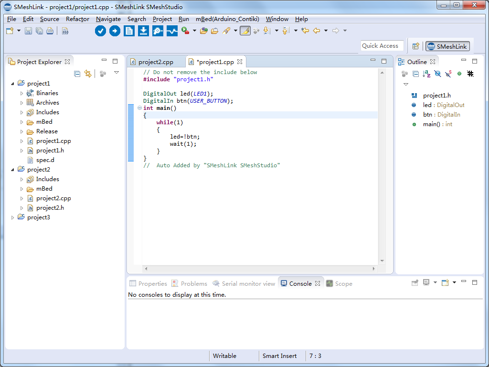Close the *project1.cpp editor tab

[240, 62]
